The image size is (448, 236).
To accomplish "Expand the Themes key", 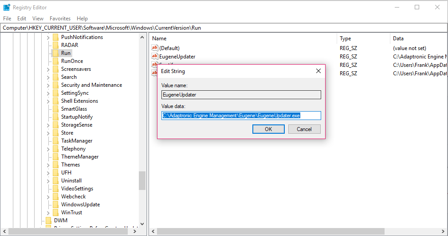I will point(48,165).
